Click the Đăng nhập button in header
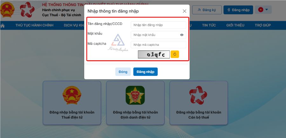The height and width of the screenshot is (138, 286). tap(238, 10)
